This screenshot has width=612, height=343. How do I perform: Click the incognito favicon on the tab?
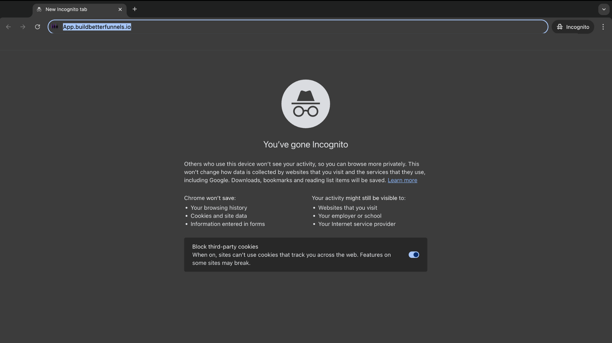[x=39, y=10]
